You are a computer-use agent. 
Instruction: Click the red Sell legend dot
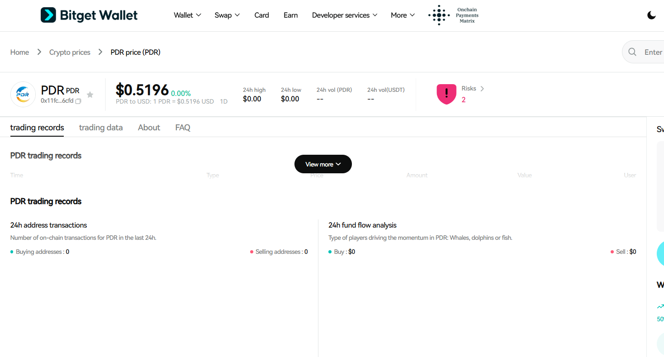pos(613,252)
